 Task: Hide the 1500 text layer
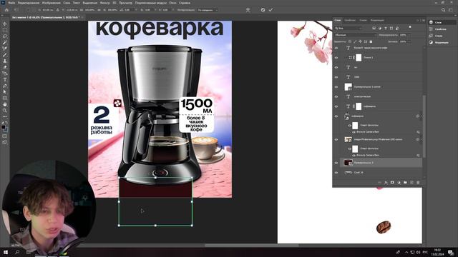pyautogui.click(x=336, y=77)
